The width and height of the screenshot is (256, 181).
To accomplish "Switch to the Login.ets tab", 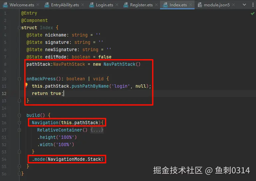I will pos(105,5).
